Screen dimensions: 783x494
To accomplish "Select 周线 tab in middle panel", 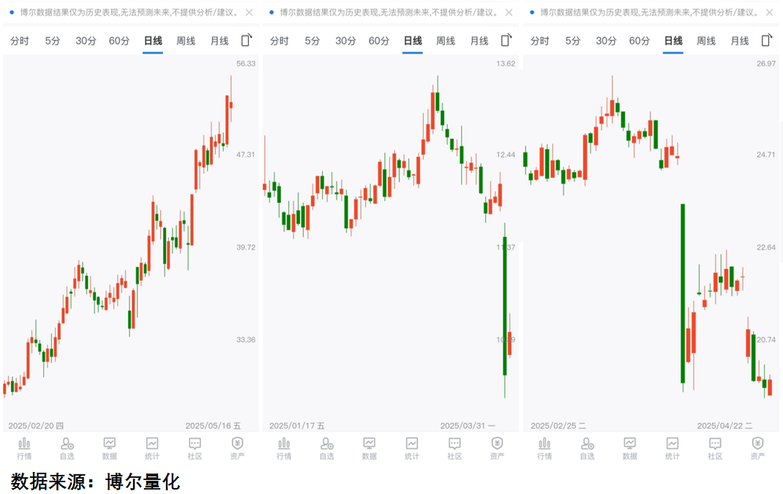I will click(x=446, y=41).
